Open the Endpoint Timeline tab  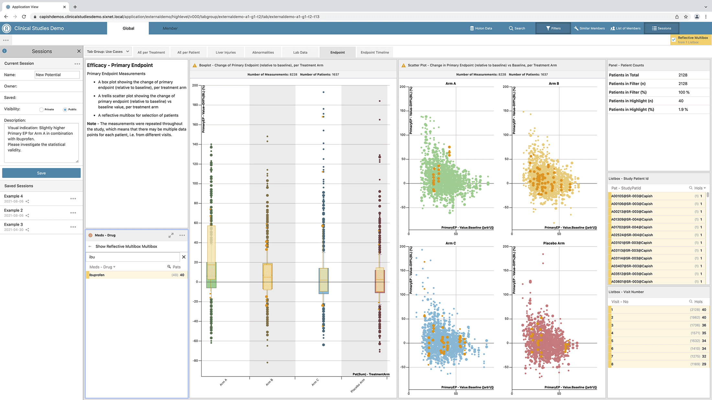coord(374,52)
